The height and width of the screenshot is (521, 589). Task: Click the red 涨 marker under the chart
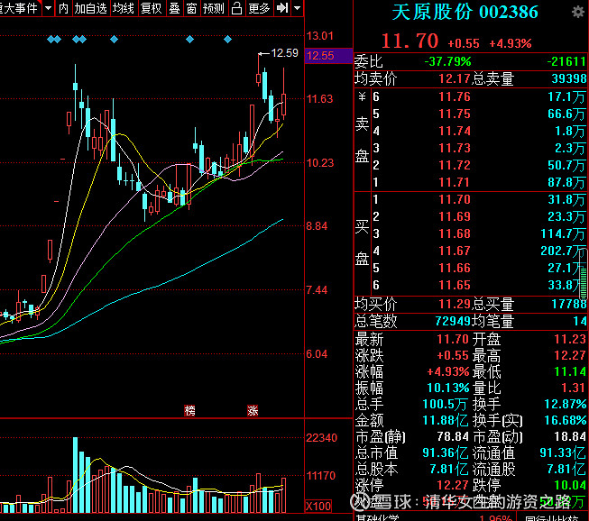[x=253, y=410]
